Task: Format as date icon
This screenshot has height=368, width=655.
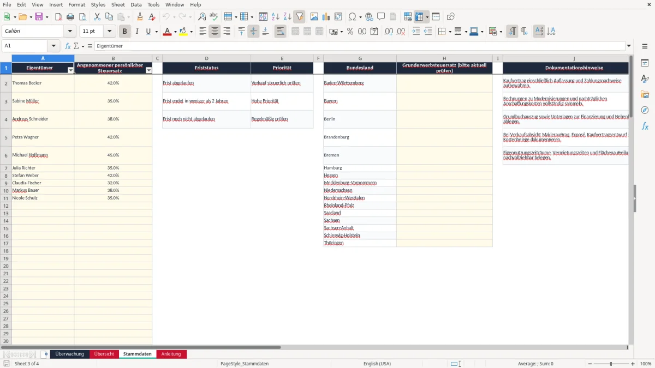Action: (374, 32)
